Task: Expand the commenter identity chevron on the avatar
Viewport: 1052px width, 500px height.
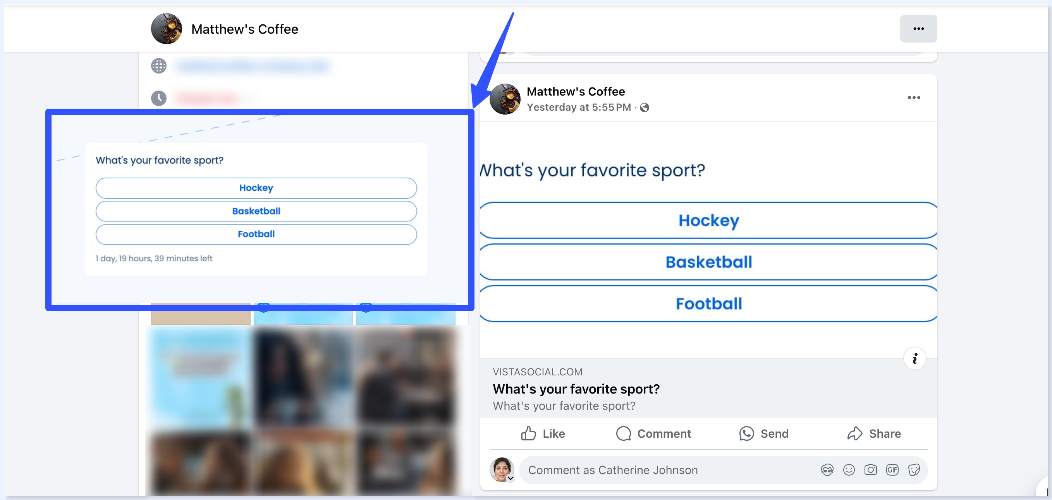Action: pos(511,478)
